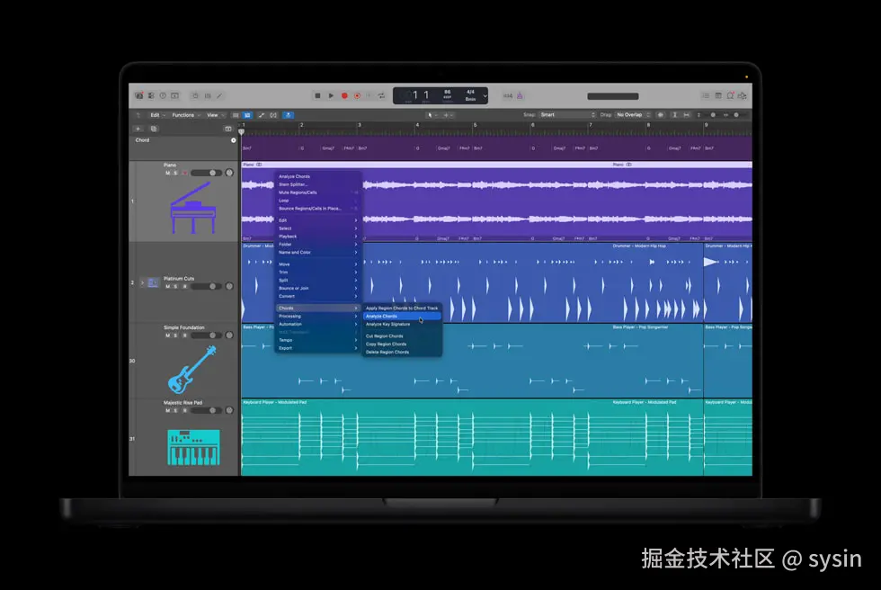Start playback with the Play button

[x=331, y=95]
